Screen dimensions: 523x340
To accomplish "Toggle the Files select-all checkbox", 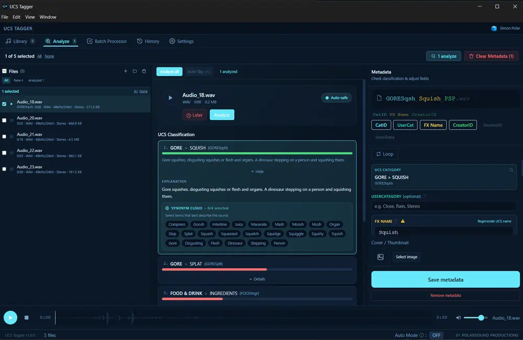I will pos(4,71).
